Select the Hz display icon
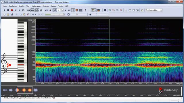The height and width of the screenshot is (103, 184). pyautogui.click(x=69, y=10)
